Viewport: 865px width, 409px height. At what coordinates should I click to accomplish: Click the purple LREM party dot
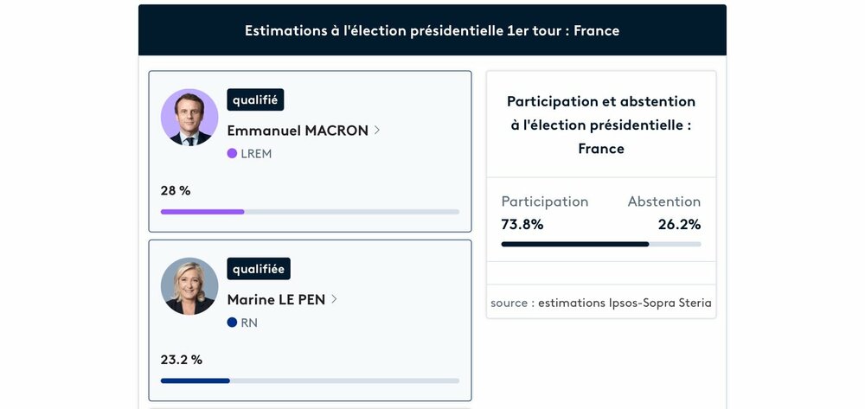(x=232, y=154)
